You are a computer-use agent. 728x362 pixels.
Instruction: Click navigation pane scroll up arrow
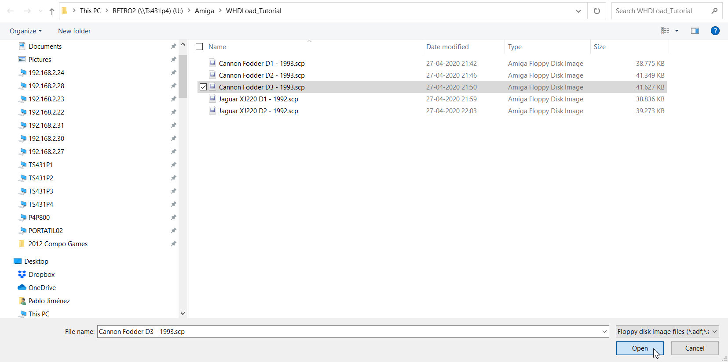pos(183,44)
